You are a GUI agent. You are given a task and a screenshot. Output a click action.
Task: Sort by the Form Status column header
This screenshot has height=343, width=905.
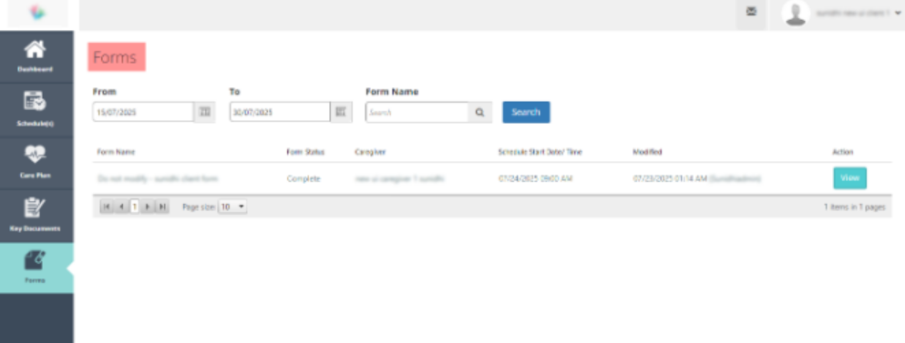coord(305,152)
